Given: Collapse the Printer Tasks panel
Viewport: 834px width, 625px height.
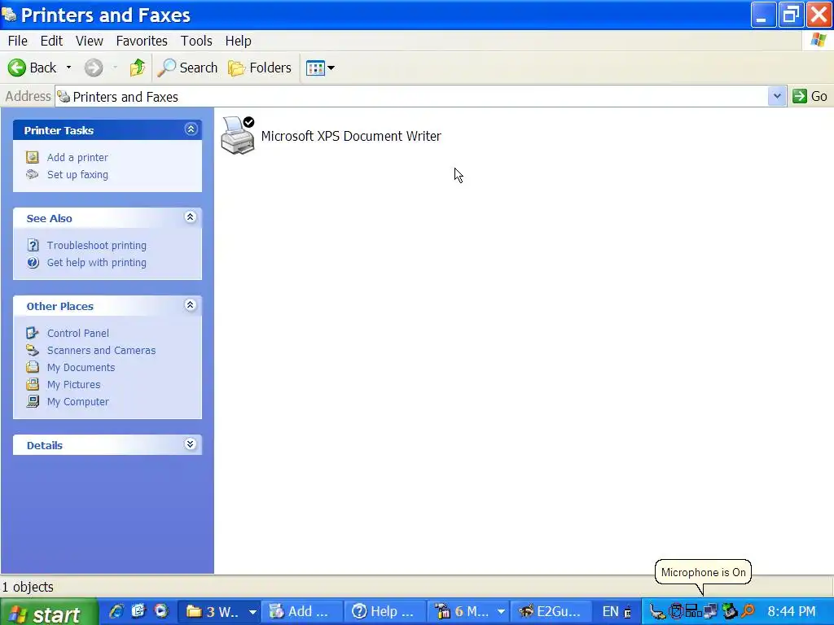Looking at the screenshot, I should click(x=191, y=129).
